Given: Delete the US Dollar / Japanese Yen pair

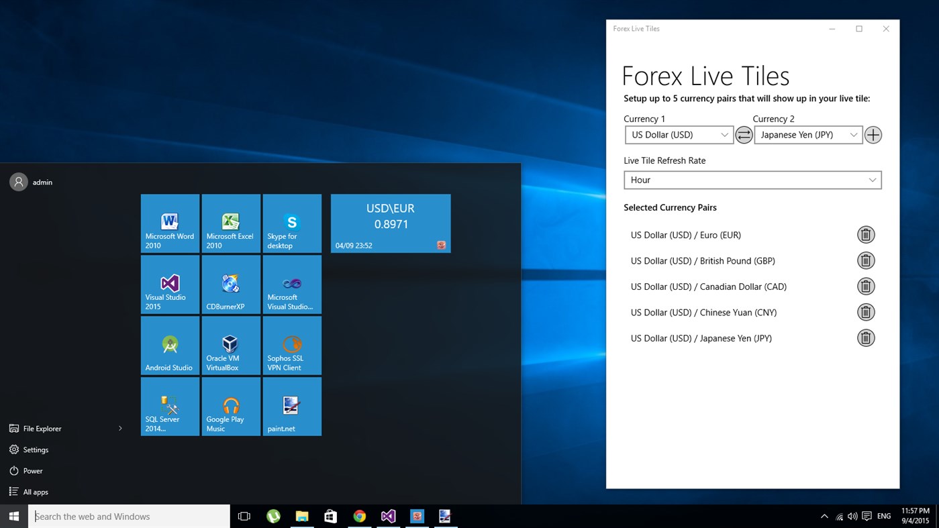Looking at the screenshot, I should coord(866,337).
